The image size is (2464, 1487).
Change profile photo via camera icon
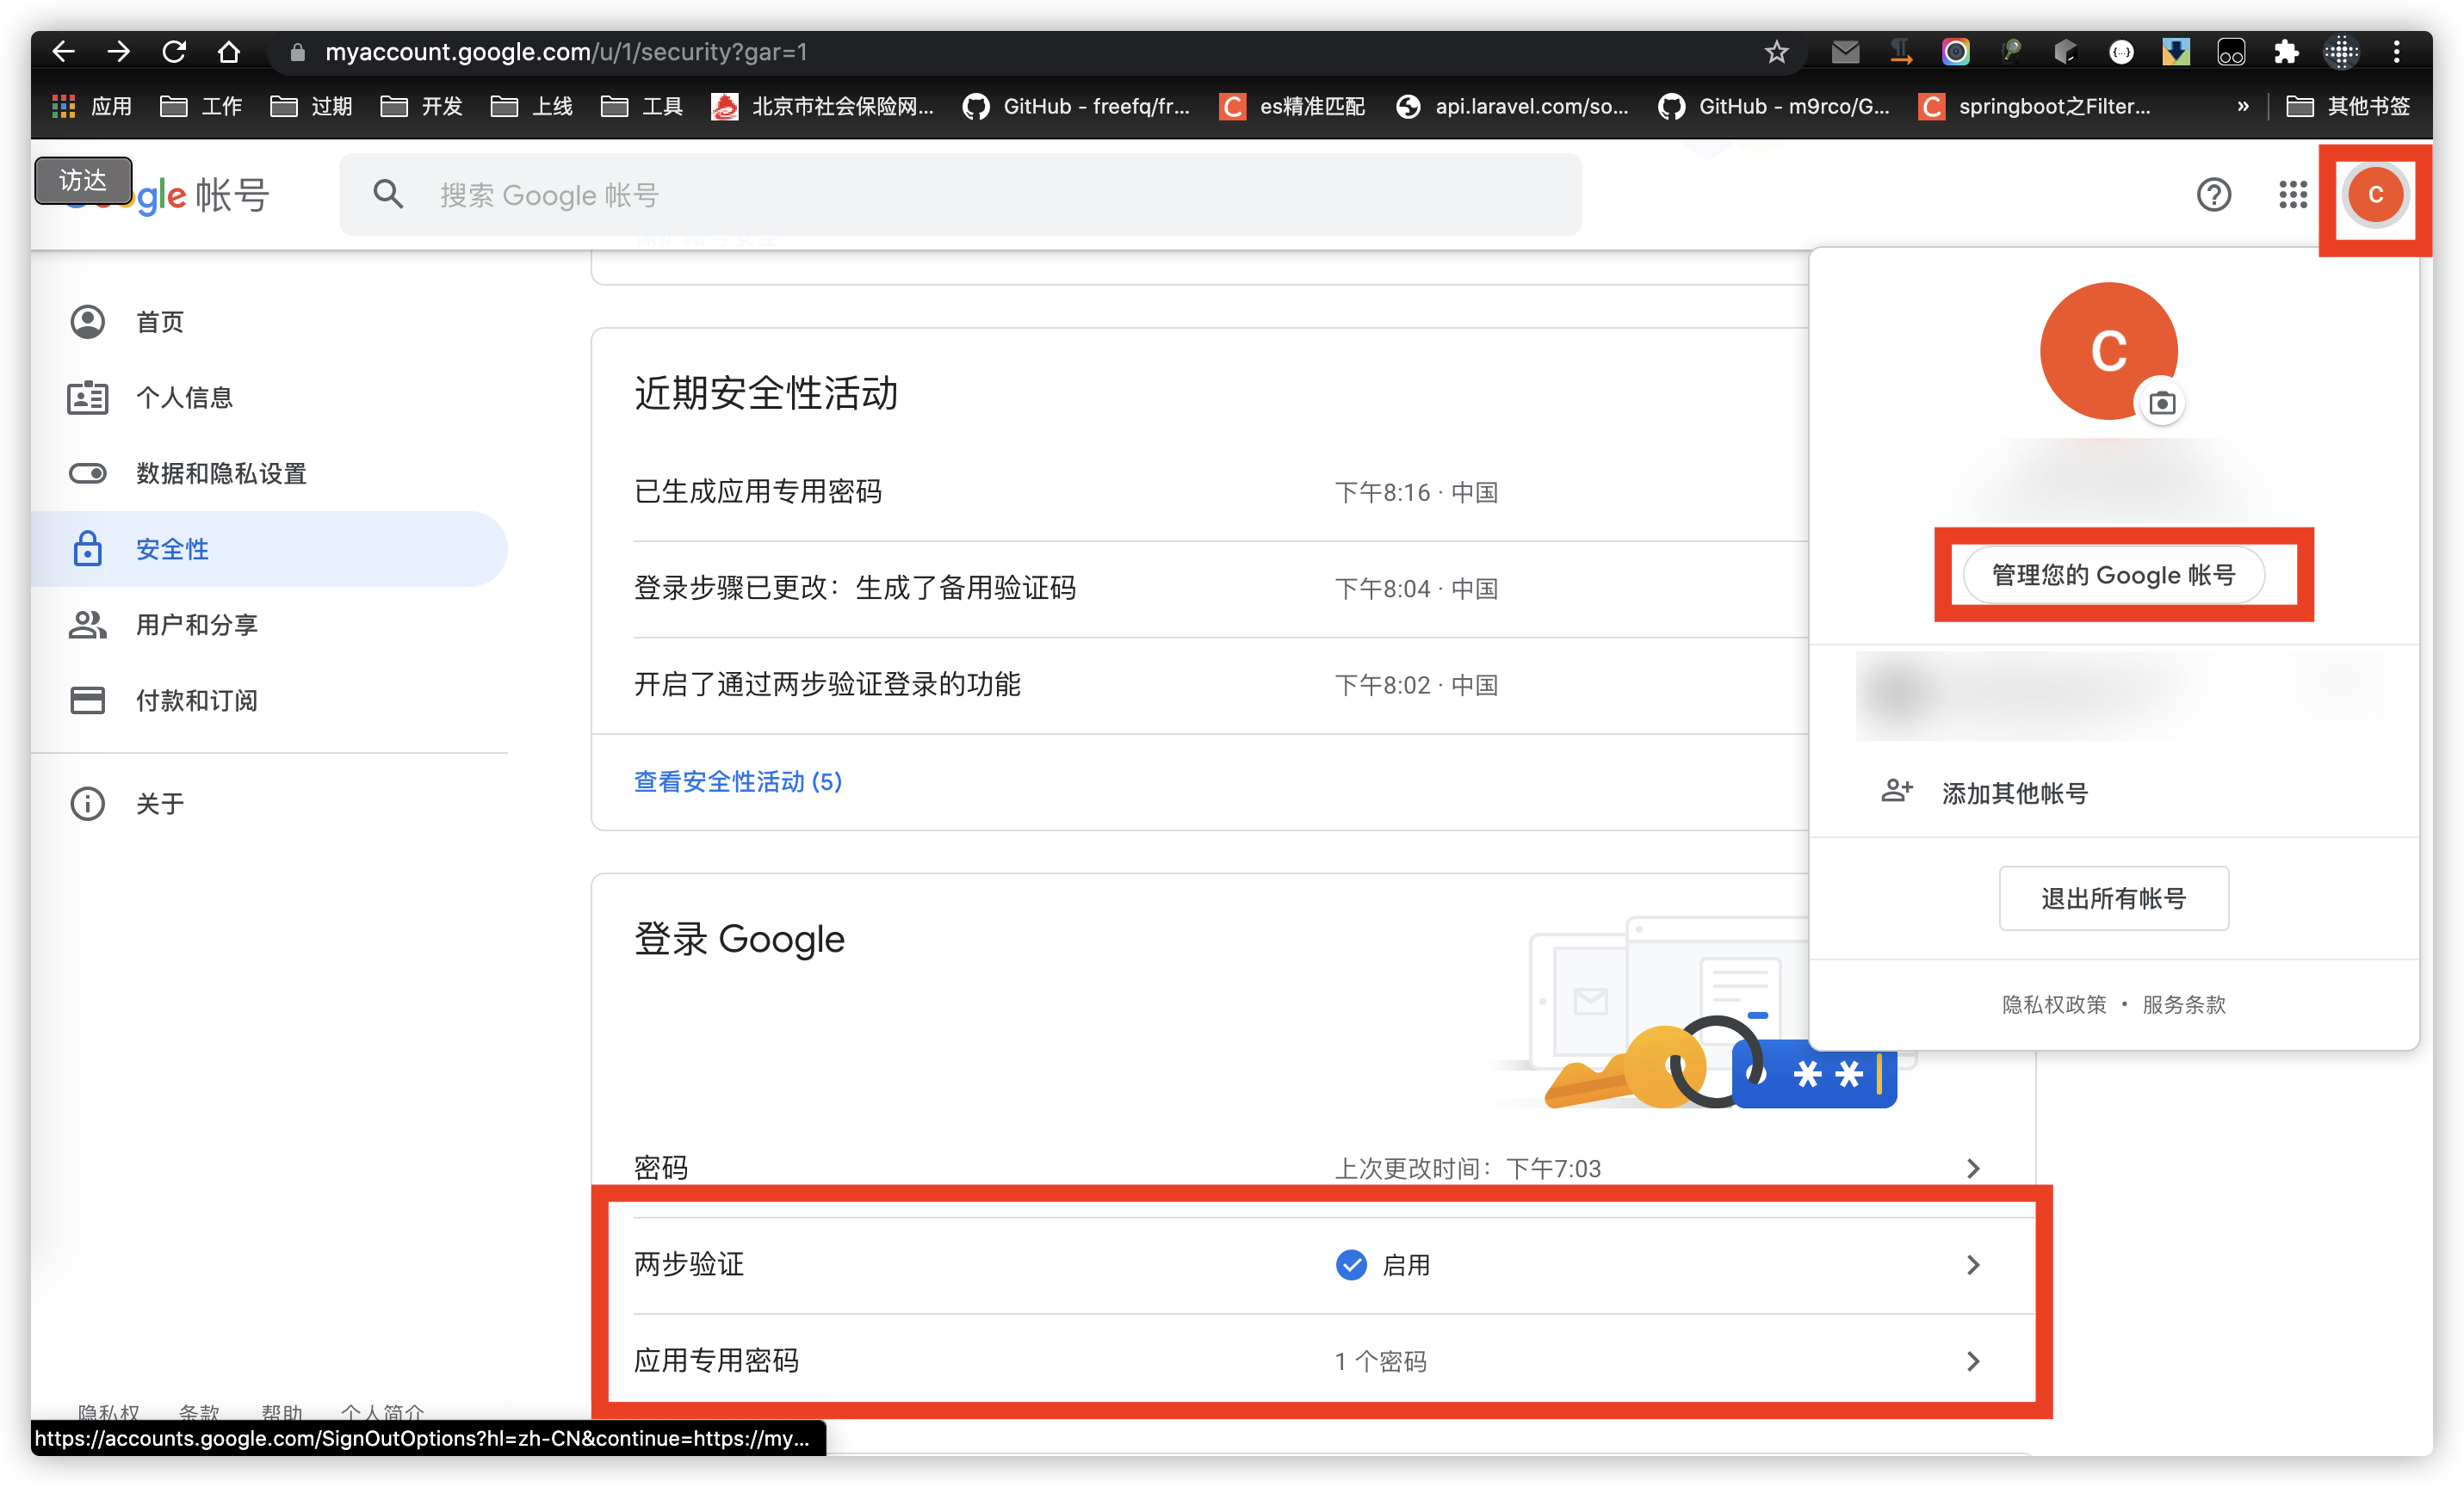(x=2161, y=403)
